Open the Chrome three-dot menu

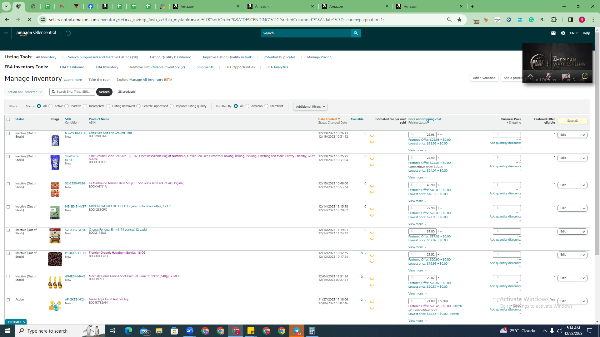tap(593, 20)
